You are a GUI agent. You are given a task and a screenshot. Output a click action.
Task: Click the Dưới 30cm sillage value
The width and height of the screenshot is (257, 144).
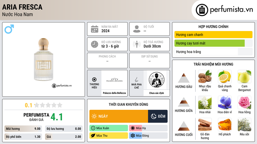[152, 46]
